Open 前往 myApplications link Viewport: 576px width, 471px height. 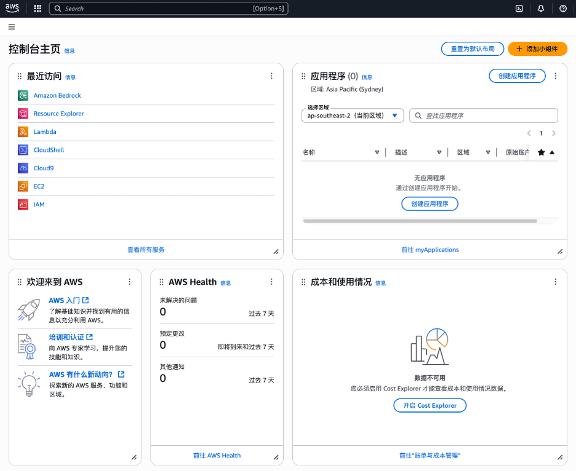430,250
